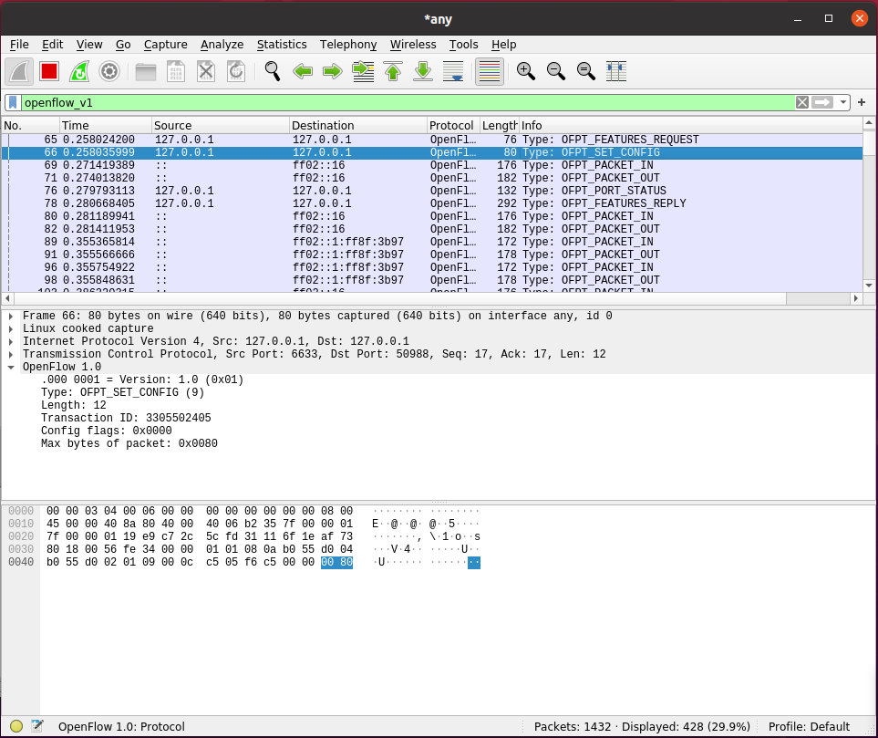Open the Statistics menu
The image size is (878, 738).
[x=282, y=45]
